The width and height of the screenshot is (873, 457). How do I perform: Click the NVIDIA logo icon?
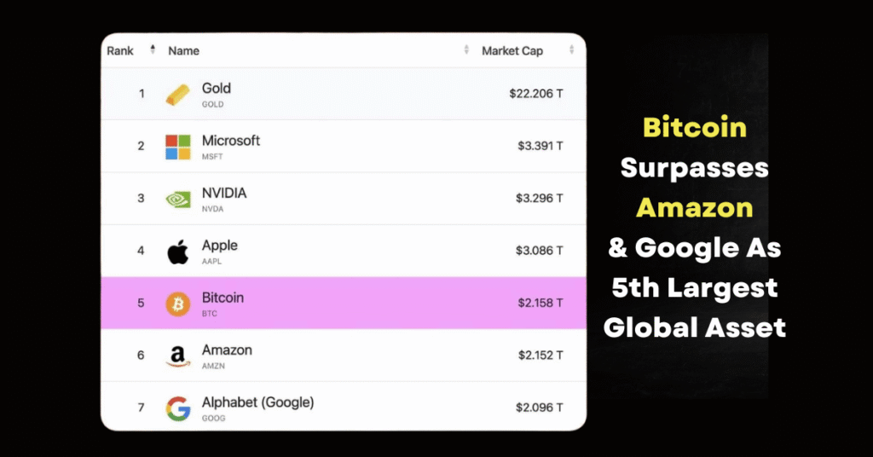click(x=178, y=200)
